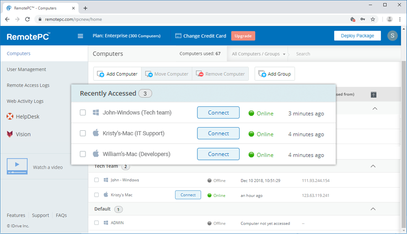Open the user avatar S menu
The height and width of the screenshot is (234, 407).
click(x=392, y=36)
